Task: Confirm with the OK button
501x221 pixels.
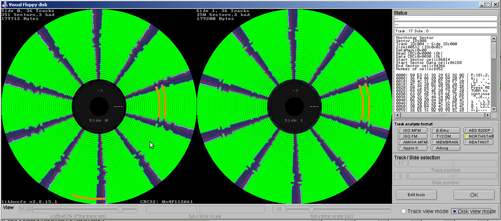Action: click(474, 194)
